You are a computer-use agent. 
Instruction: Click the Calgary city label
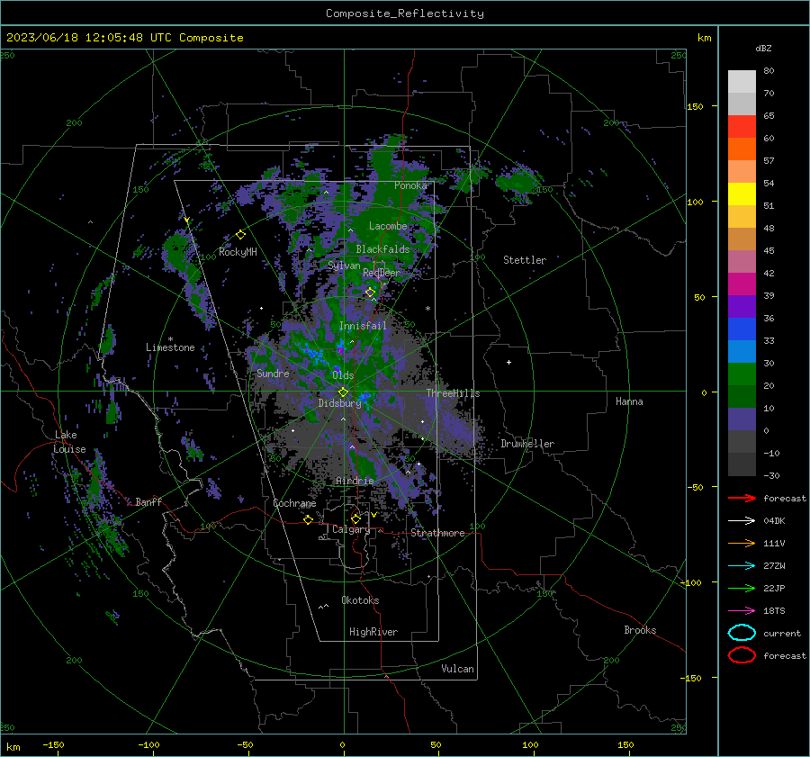coord(351,529)
